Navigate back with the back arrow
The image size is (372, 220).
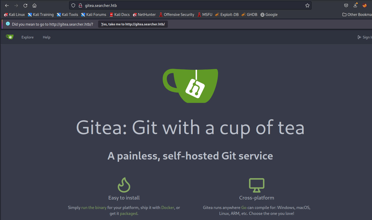(7, 6)
